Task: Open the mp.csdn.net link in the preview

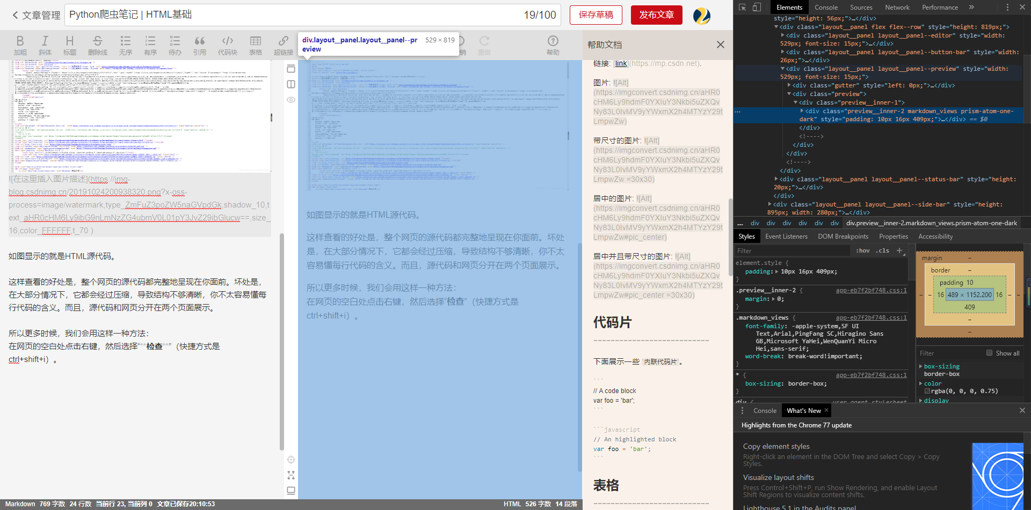Action: (621, 63)
